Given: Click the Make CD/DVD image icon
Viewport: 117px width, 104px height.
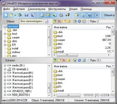Looking at the screenshot, I should (42, 15).
